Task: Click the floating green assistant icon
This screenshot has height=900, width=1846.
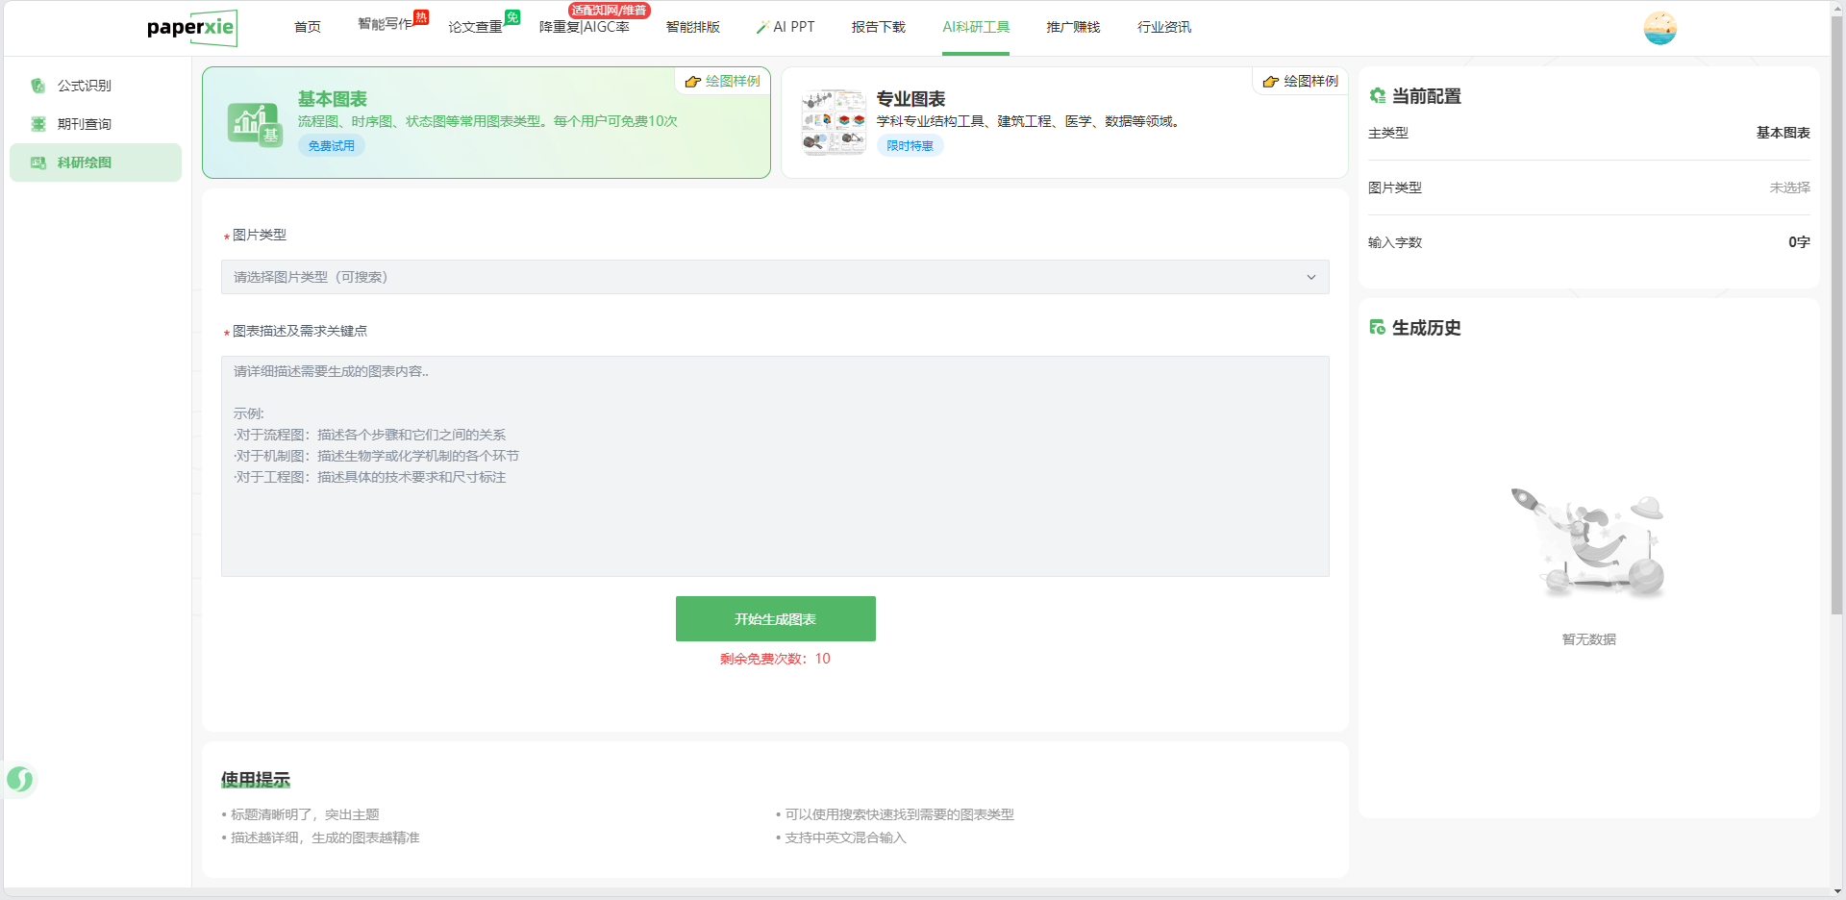Action: point(20,779)
